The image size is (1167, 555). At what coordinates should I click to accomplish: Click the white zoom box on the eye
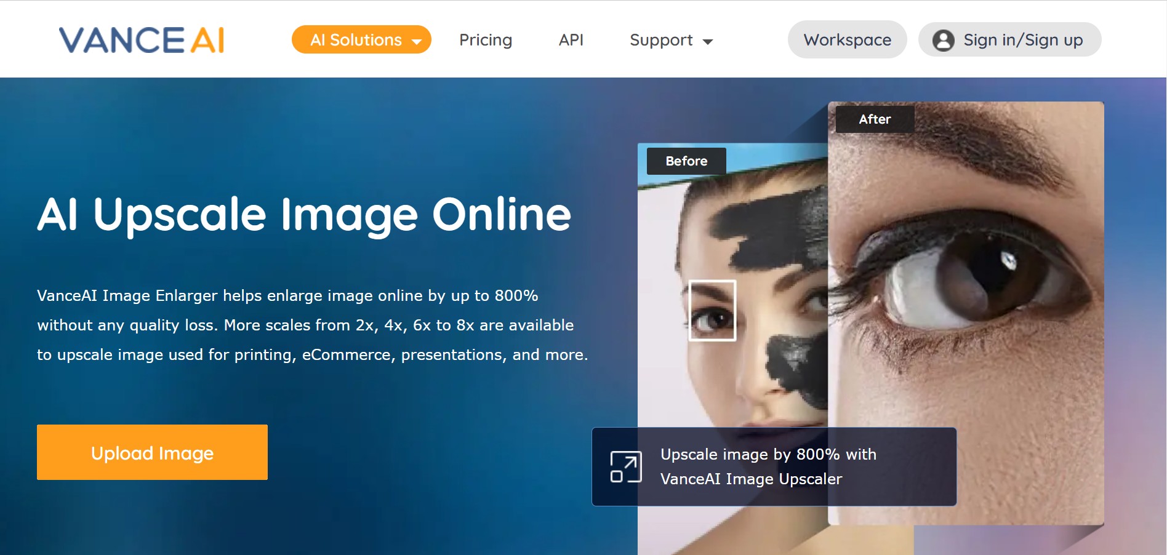coord(712,310)
